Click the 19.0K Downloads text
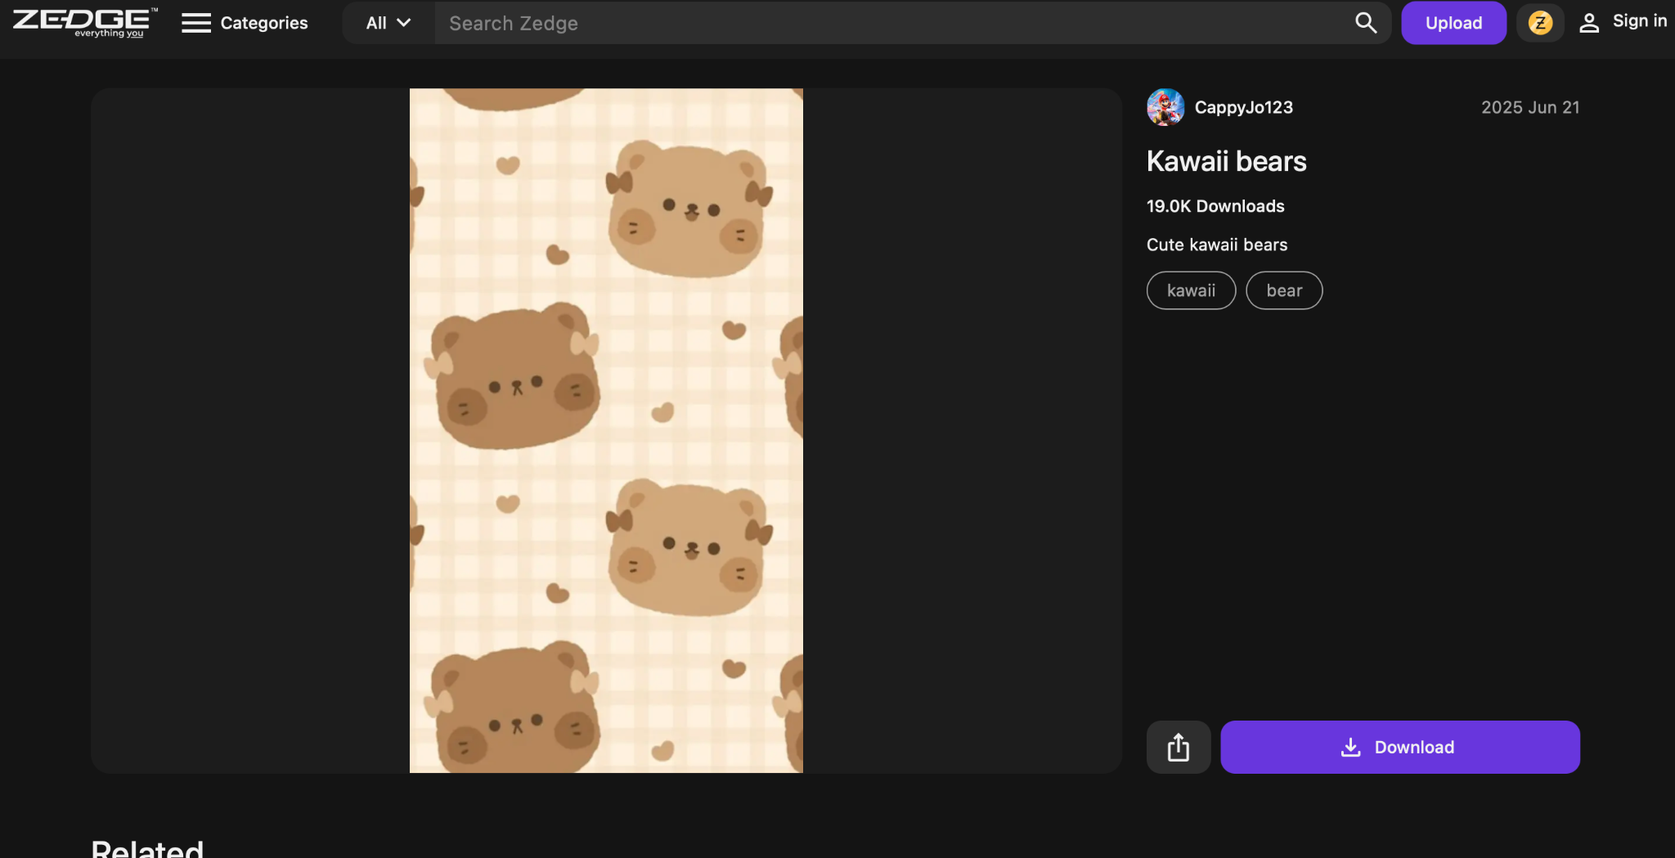 1215,206
